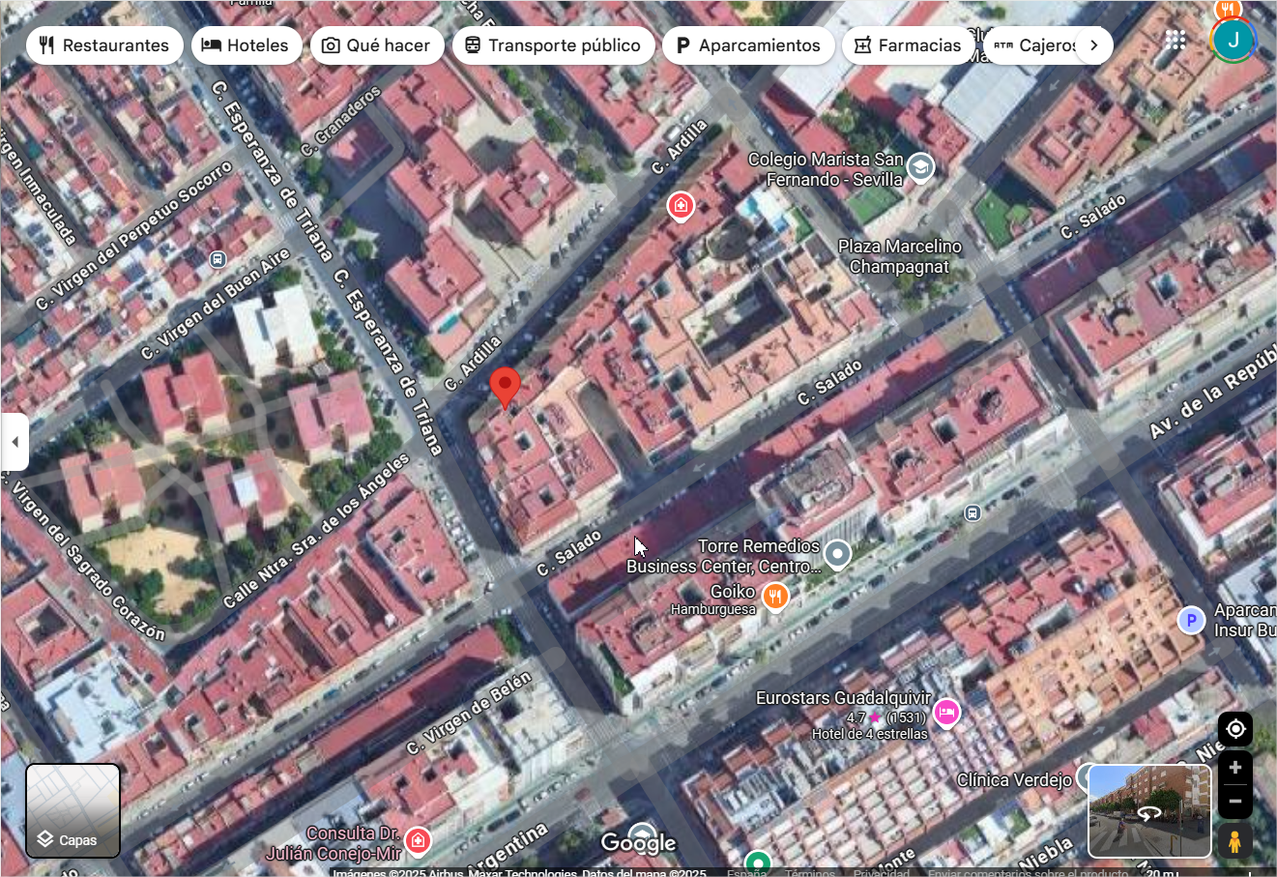Zoom in with the plus button
Image resolution: width=1277 pixels, height=877 pixels.
tap(1235, 768)
